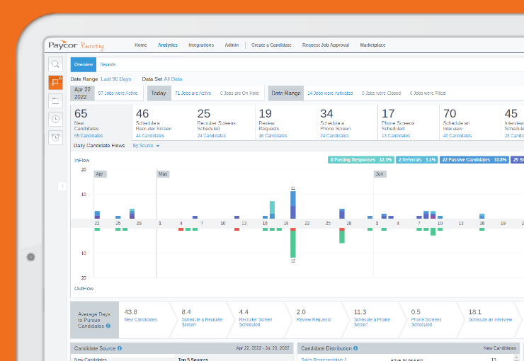Click Request Job Approval

point(326,45)
